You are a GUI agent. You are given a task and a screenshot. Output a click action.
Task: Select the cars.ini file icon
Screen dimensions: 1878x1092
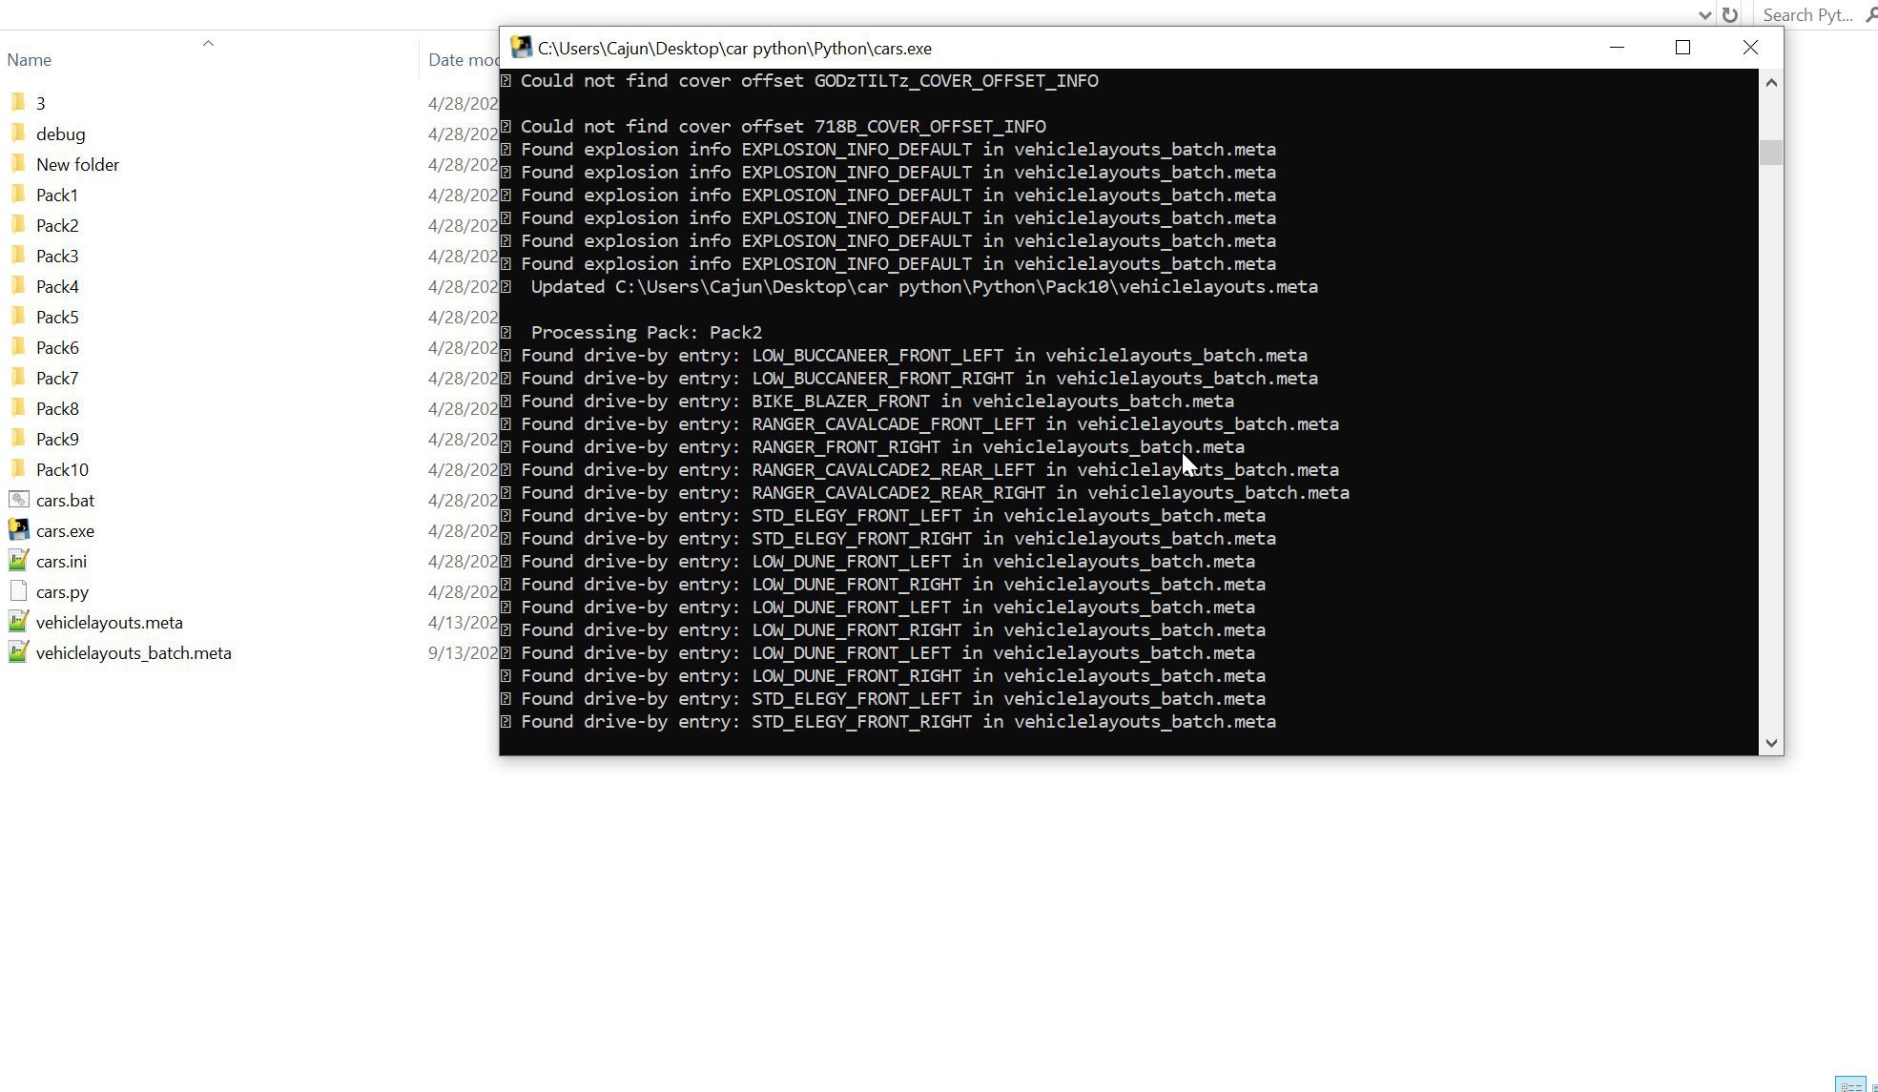18,561
